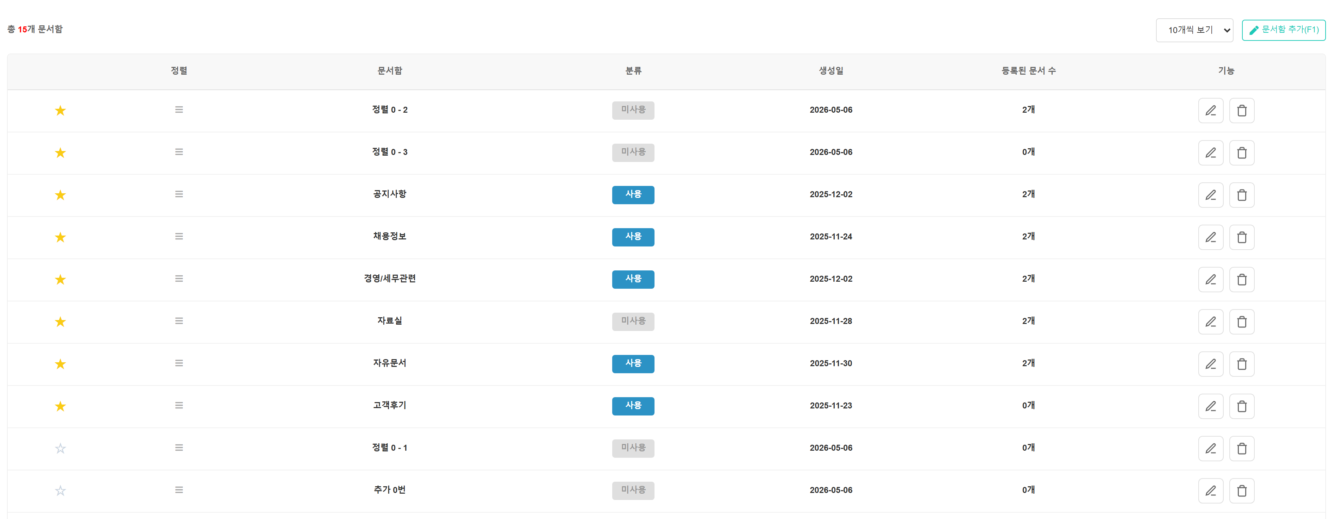The height and width of the screenshot is (519, 1333).
Task: Grab the sort handle for 정렬 0 - 2
Action: coord(179,110)
